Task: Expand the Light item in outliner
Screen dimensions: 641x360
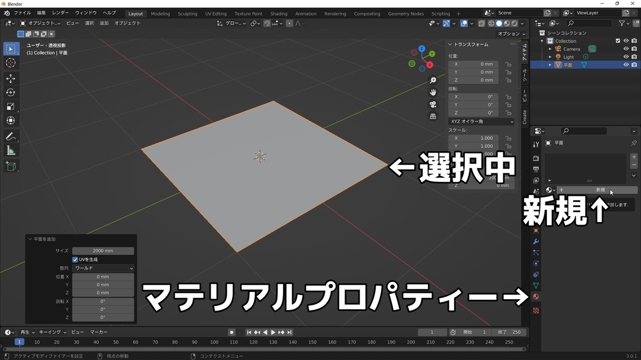Action: [x=550, y=57]
